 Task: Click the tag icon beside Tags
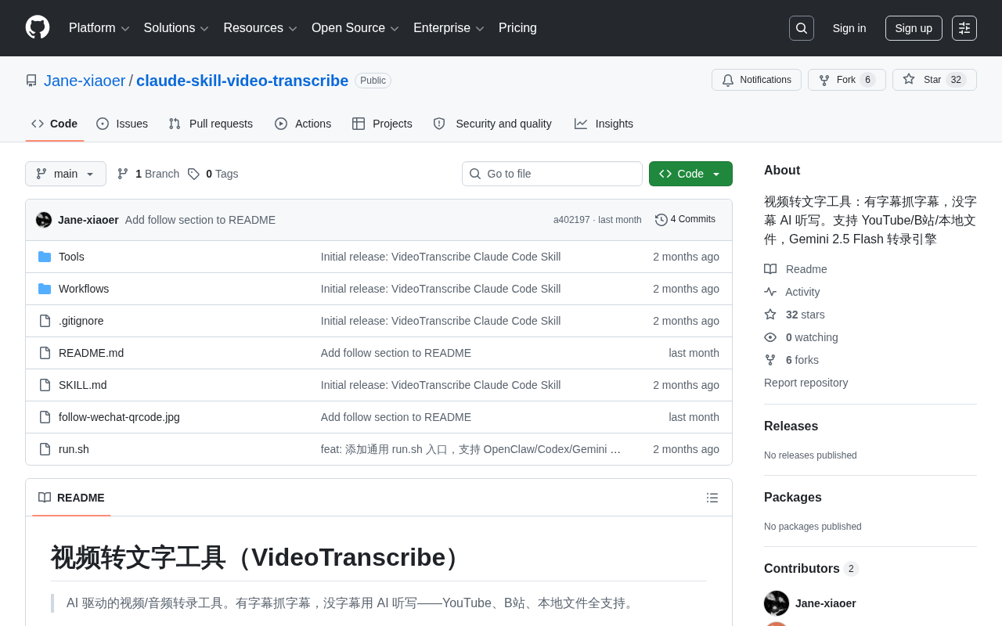pyautogui.click(x=193, y=174)
